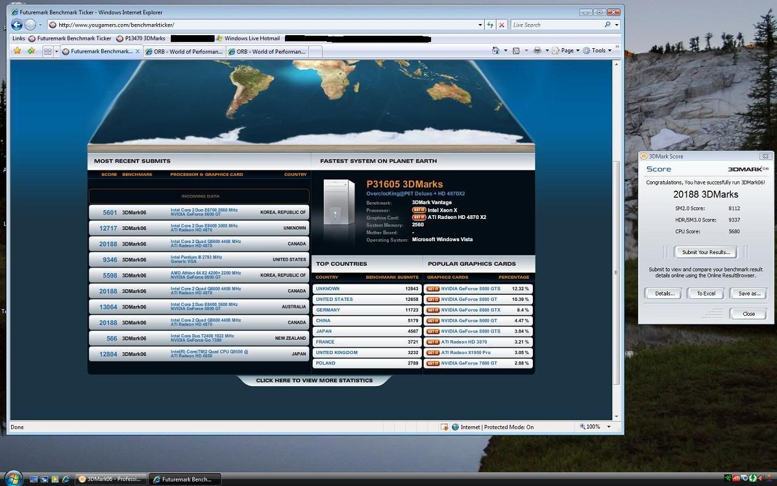Viewport: 777px width, 486px height.
Task: Click the Home icon in command bar
Action: (x=496, y=51)
